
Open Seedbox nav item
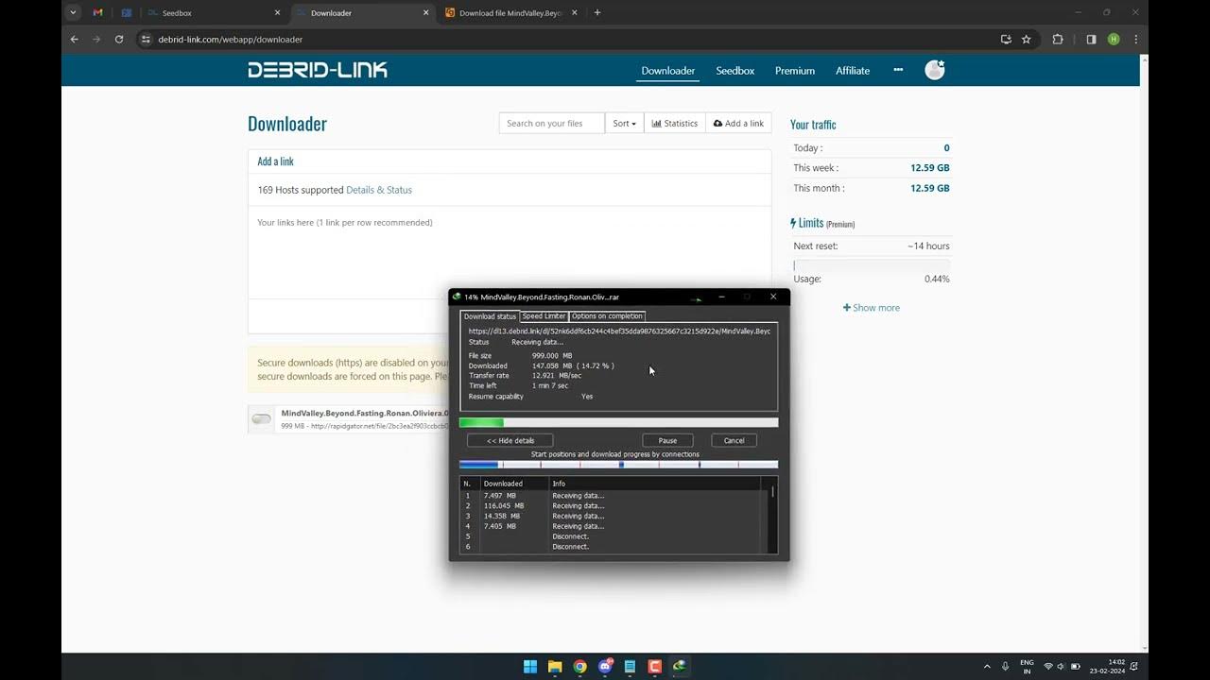(x=735, y=71)
